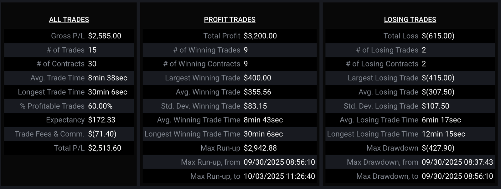Click the Gross P/L value $2,585.00
Image resolution: width=501 pixels, height=189 pixels.
105,36
